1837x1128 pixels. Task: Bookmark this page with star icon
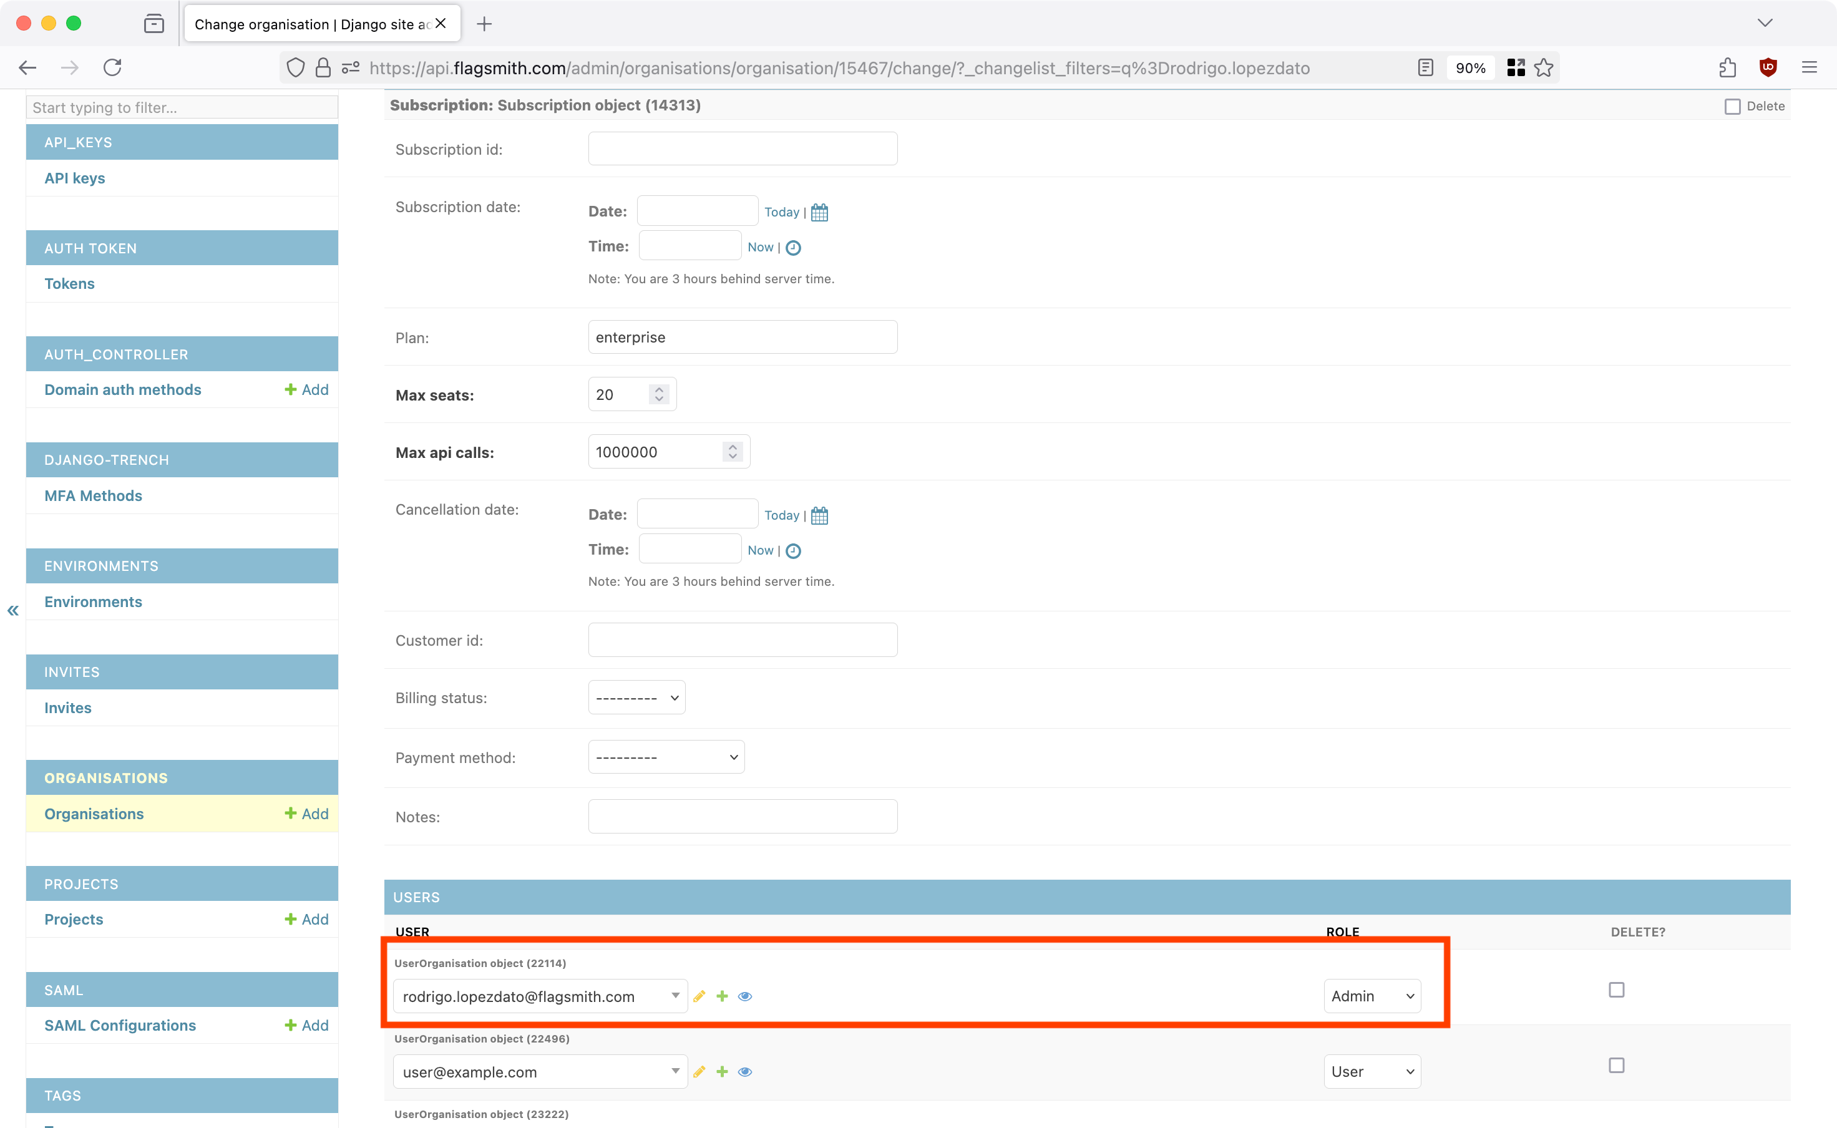[x=1544, y=68]
